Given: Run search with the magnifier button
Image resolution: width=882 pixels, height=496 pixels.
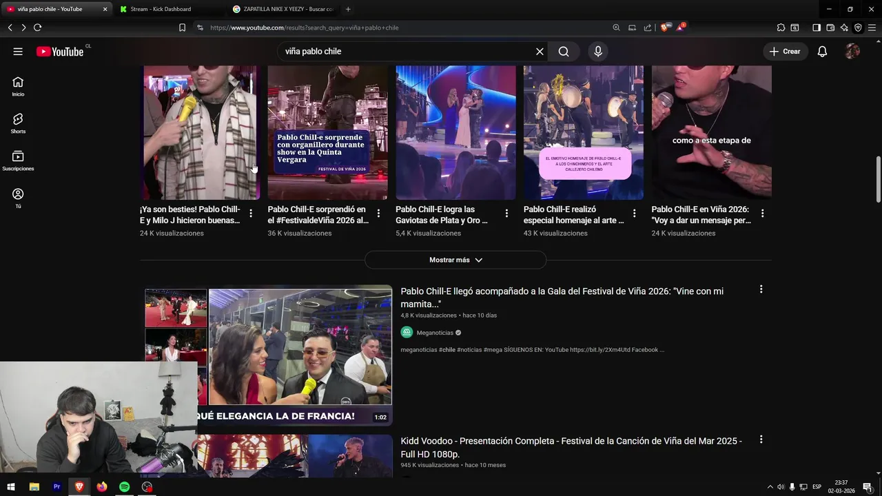Looking at the screenshot, I should (564, 52).
